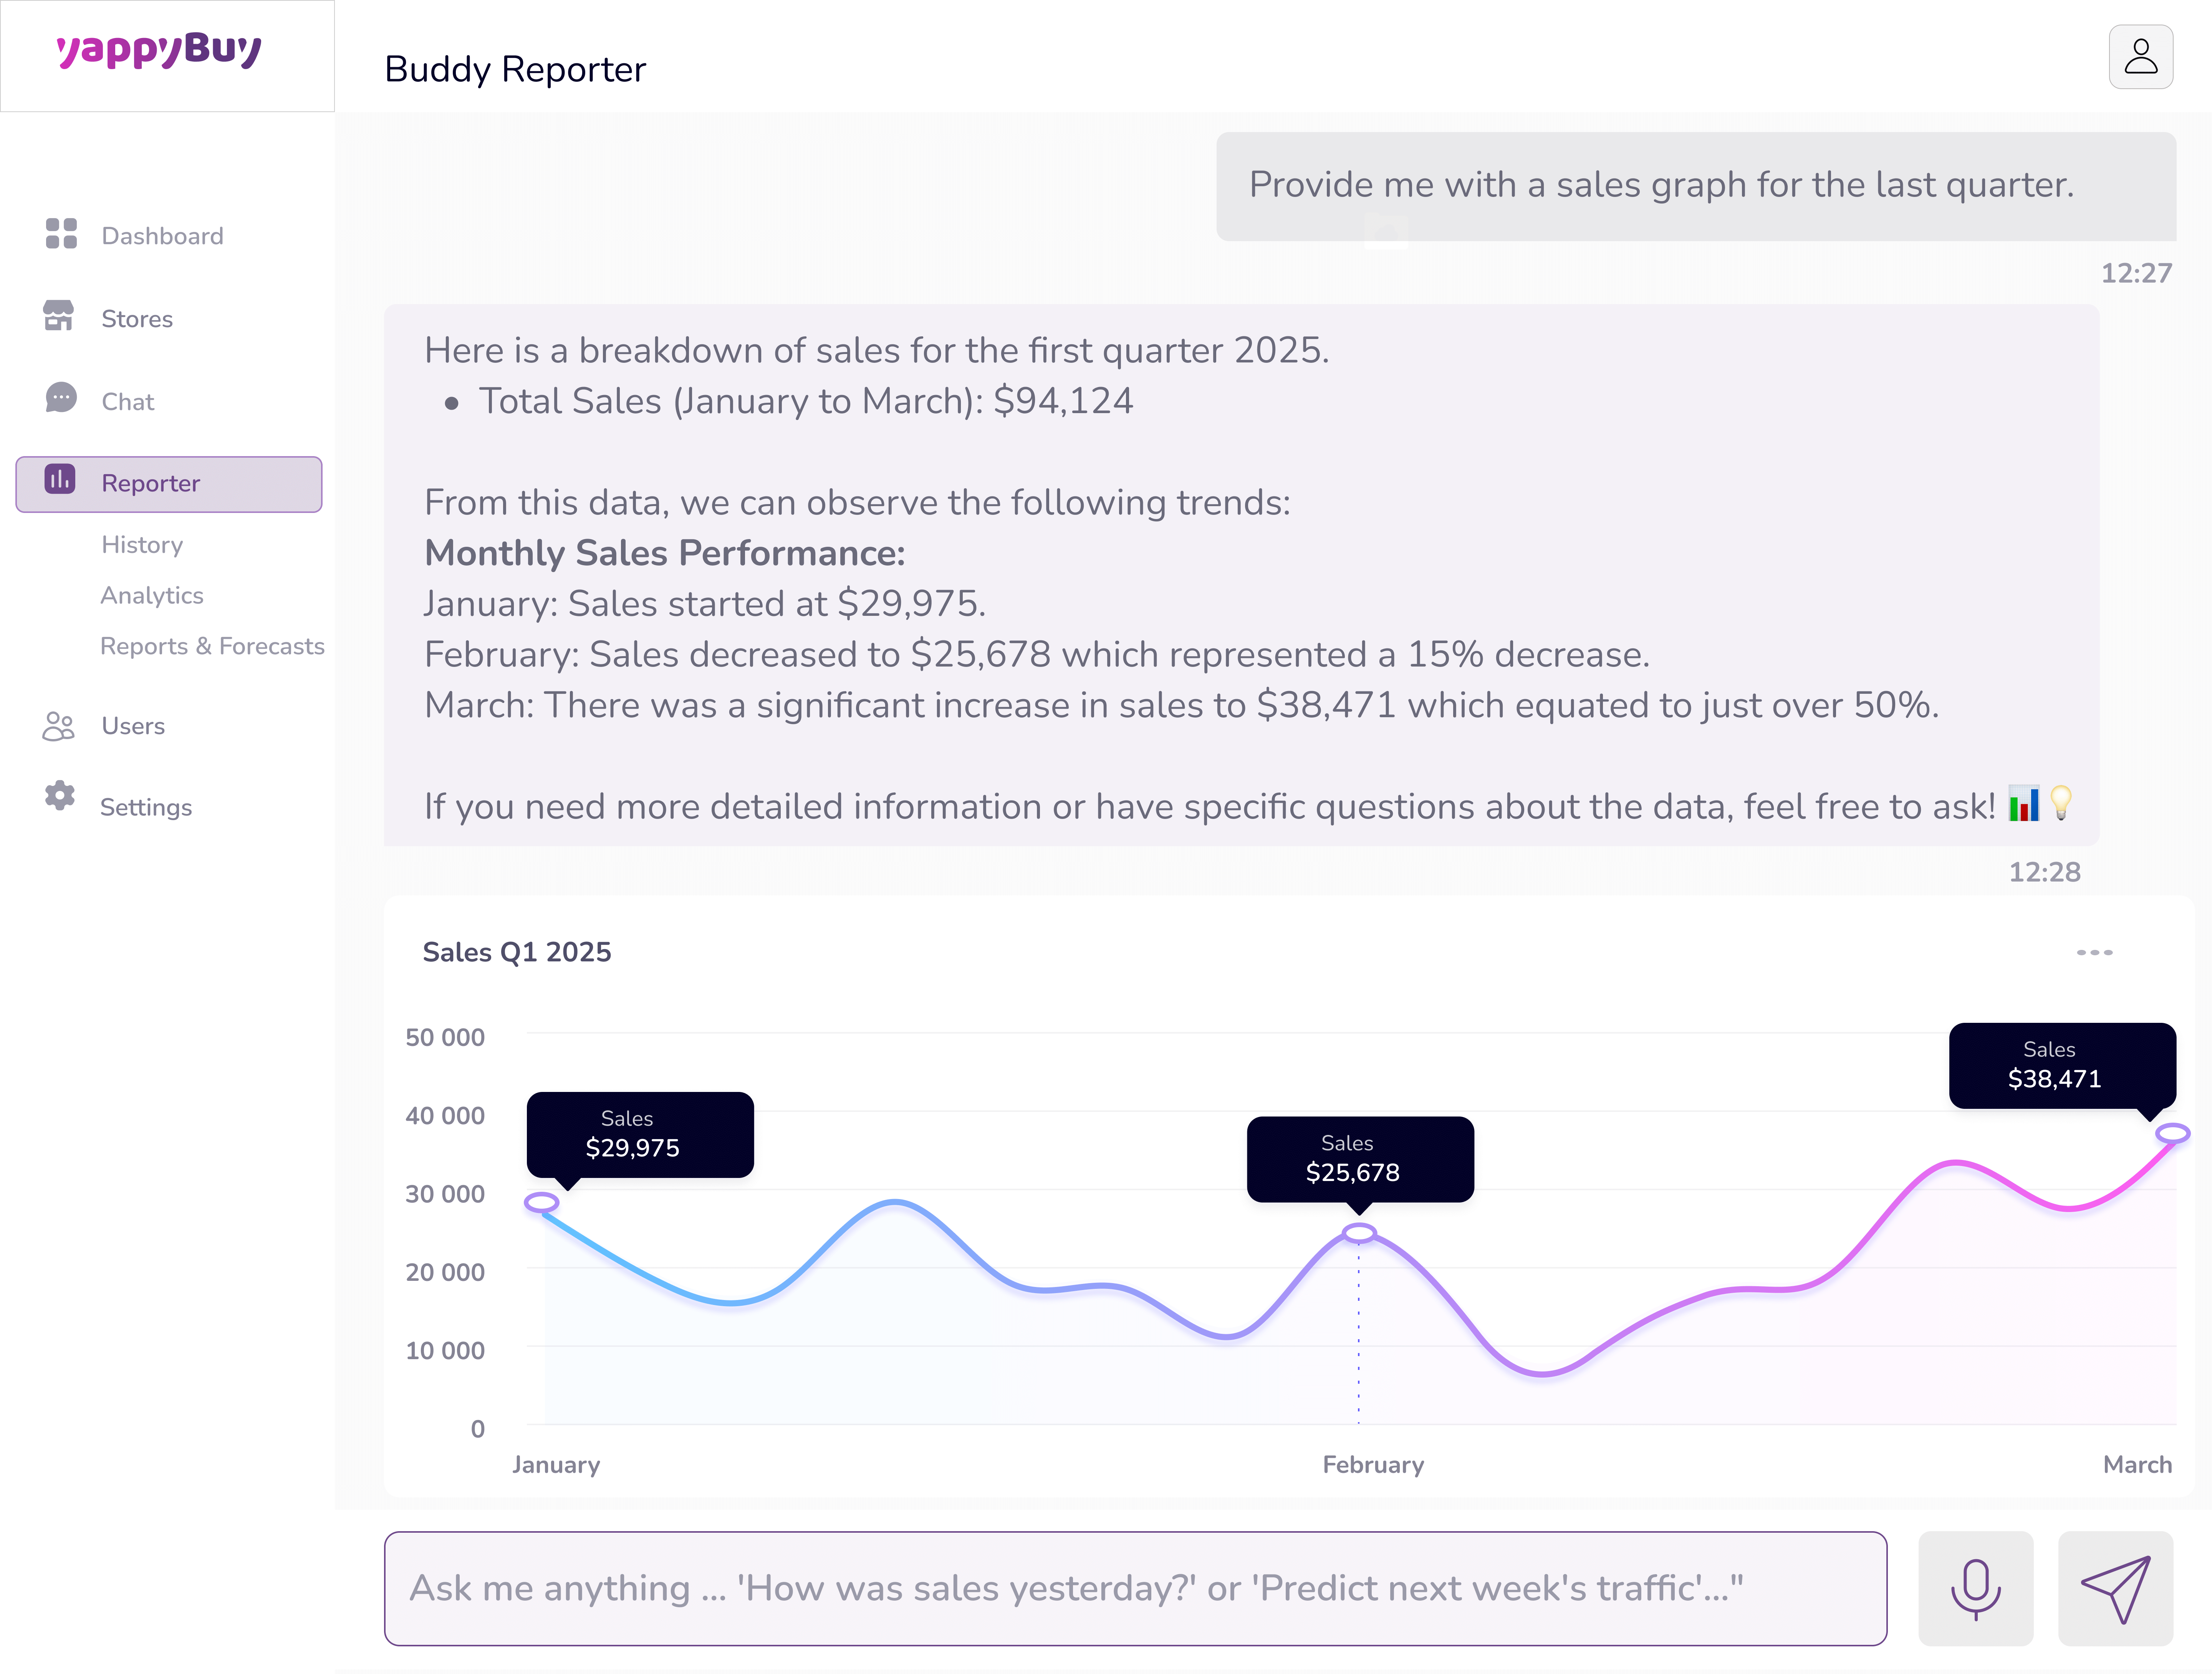
Task: Click the Reporter chart icon
Action: coord(60,480)
